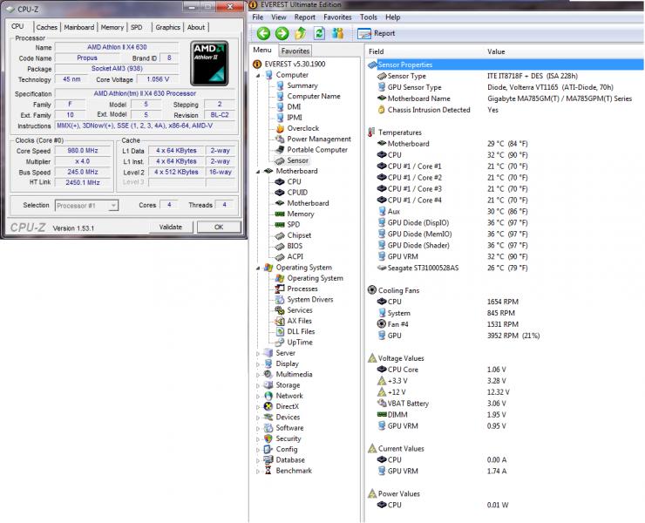
Task: Expand the Network branch
Action: 258,397
